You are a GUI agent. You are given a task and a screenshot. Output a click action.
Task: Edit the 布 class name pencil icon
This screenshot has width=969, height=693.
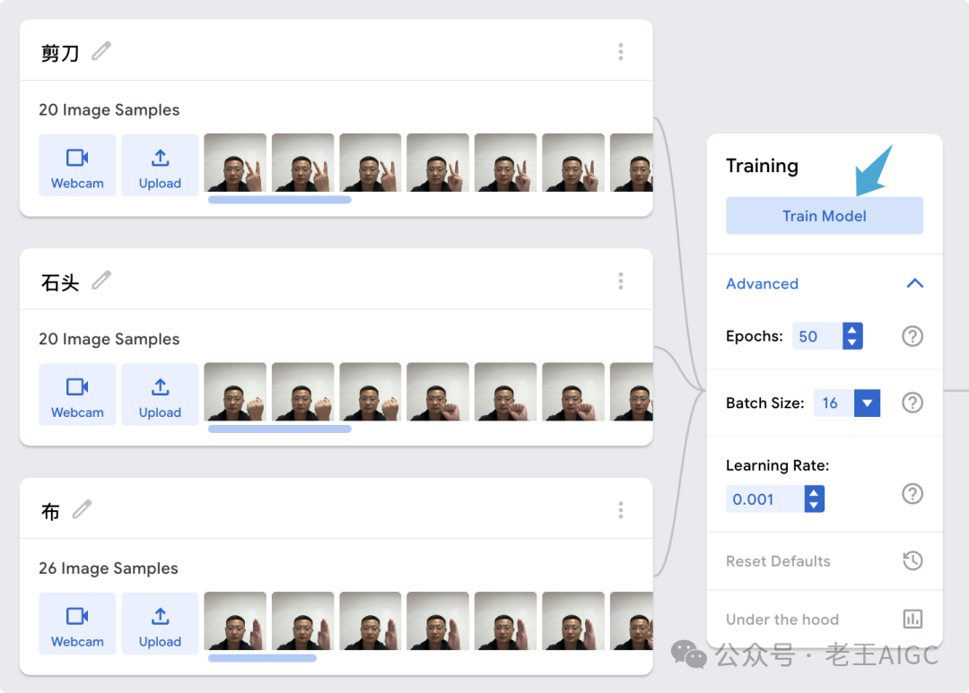coord(83,509)
